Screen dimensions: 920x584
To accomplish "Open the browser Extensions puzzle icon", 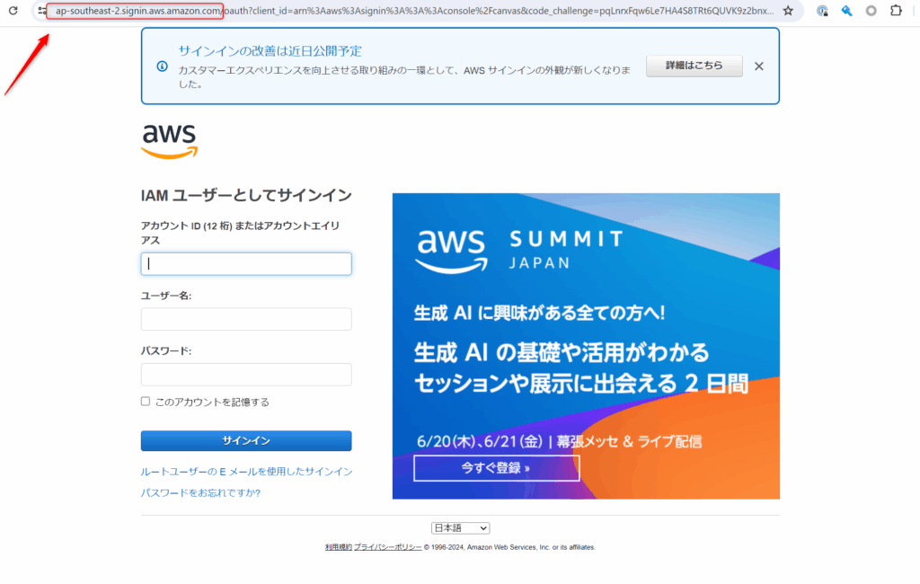I will click(896, 11).
